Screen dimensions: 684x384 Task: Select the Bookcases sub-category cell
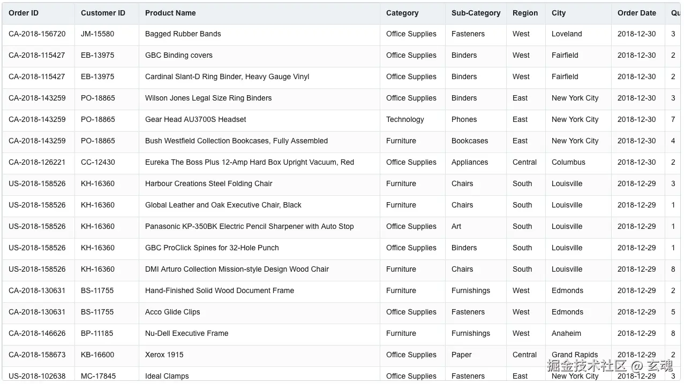470,141
